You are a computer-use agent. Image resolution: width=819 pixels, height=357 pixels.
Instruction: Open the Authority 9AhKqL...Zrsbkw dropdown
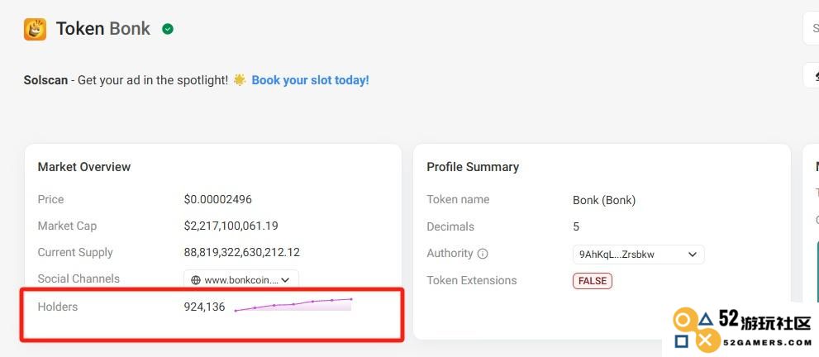click(x=638, y=255)
